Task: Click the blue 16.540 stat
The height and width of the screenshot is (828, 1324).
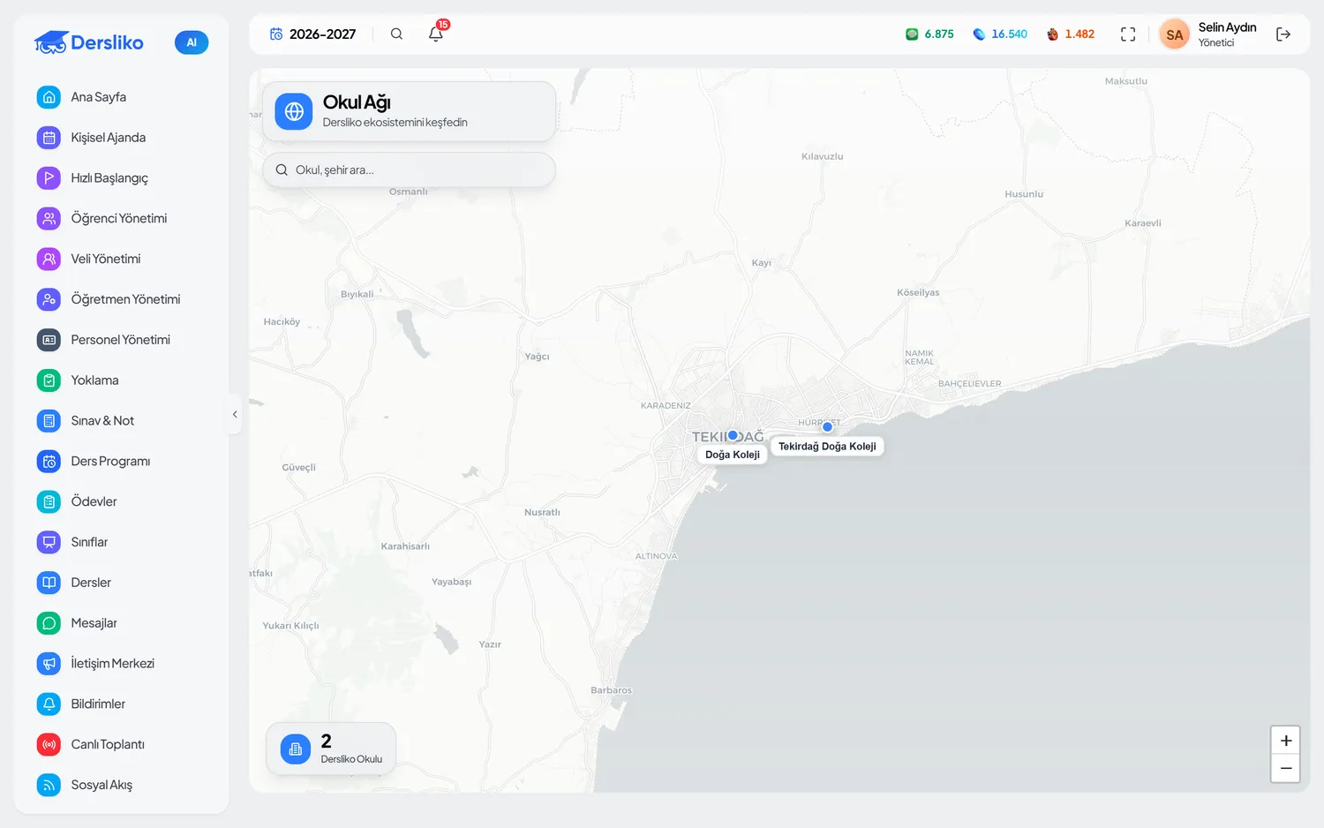Action: point(1000,34)
